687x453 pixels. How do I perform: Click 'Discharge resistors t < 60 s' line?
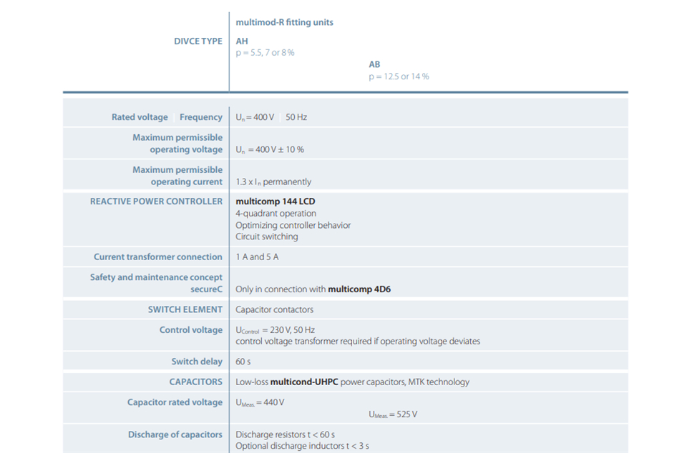(x=286, y=434)
